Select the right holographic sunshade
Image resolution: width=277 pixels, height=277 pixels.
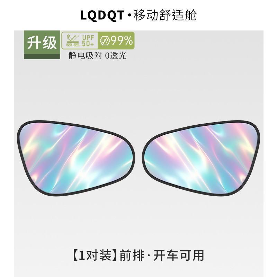point(201,158)
